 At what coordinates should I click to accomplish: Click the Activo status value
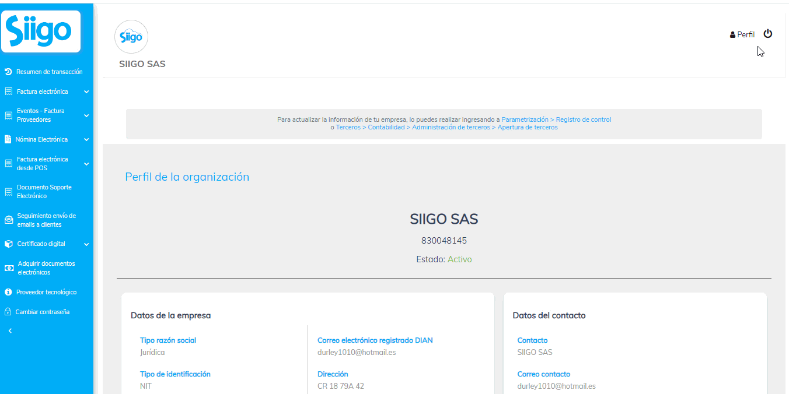pyautogui.click(x=460, y=259)
